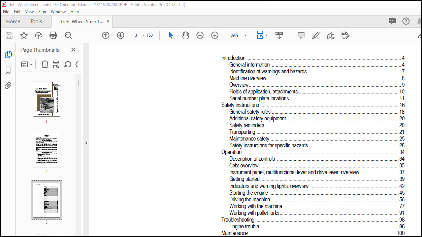Screen dimensions: 422x237
Task: Add a sticky note comment
Action: click(301, 35)
